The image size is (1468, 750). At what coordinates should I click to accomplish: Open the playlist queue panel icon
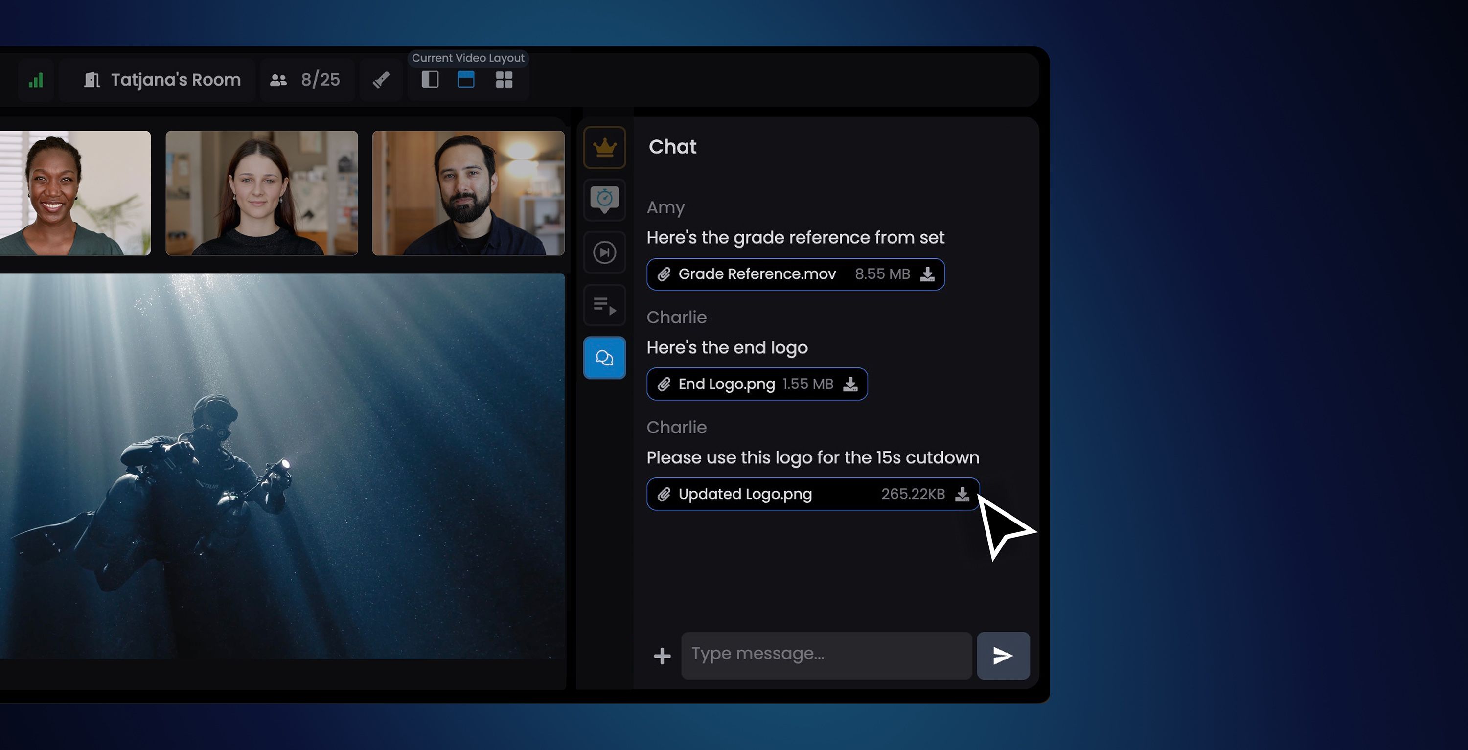(x=604, y=305)
